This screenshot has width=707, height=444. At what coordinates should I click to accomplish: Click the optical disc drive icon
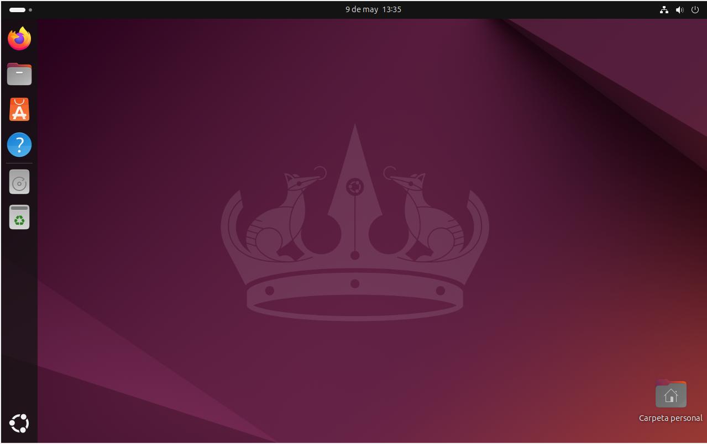pyautogui.click(x=19, y=182)
